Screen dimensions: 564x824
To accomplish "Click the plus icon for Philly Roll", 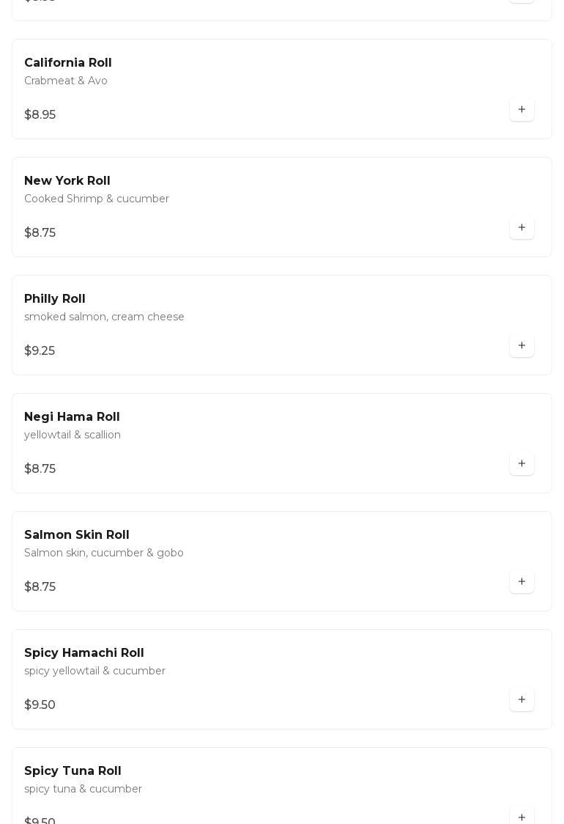I will click(x=522, y=346).
